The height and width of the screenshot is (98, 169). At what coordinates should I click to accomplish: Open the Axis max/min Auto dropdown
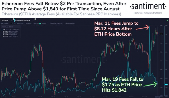tap(56, 24)
